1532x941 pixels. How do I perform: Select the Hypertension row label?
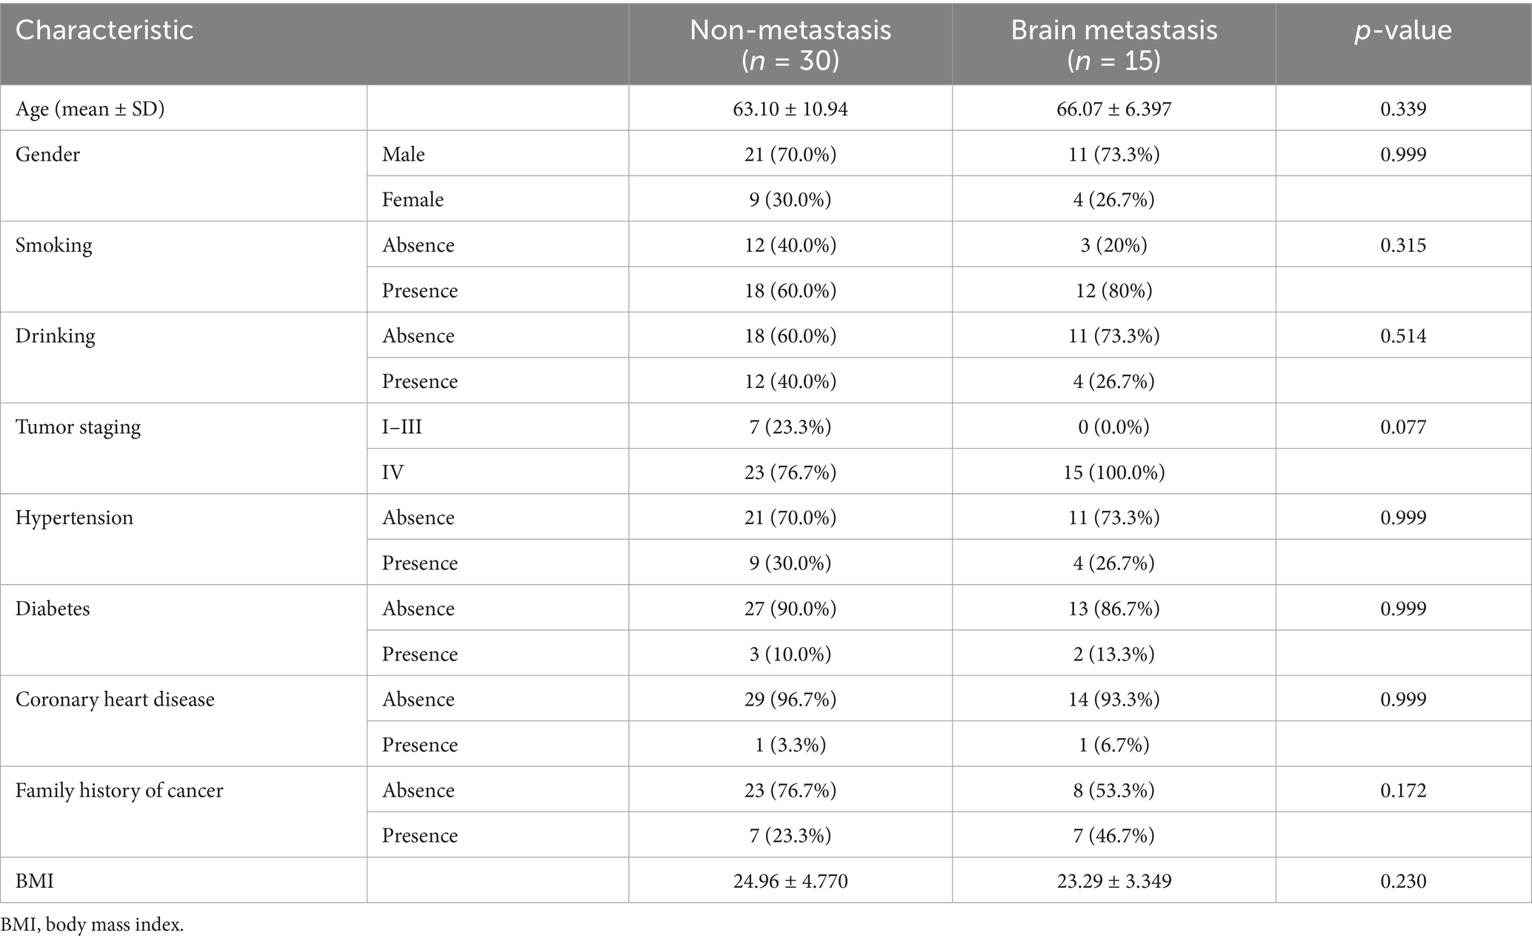74,517
